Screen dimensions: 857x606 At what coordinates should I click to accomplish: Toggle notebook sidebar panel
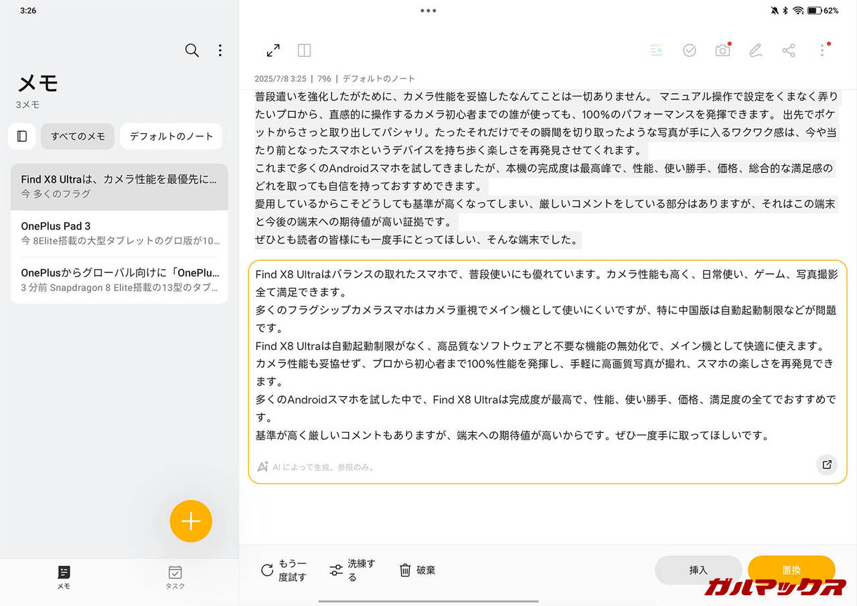click(22, 136)
